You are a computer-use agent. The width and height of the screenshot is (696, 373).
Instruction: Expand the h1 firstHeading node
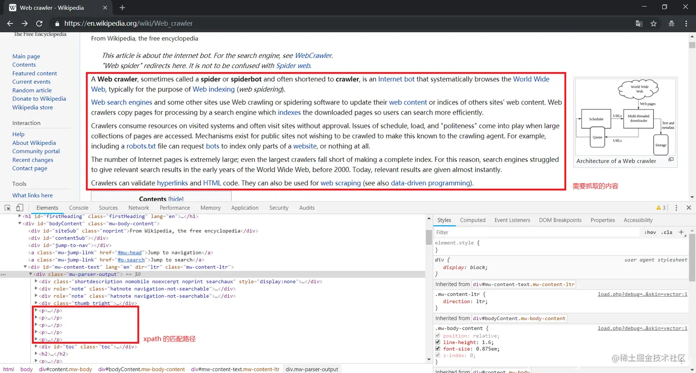click(20, 216)
